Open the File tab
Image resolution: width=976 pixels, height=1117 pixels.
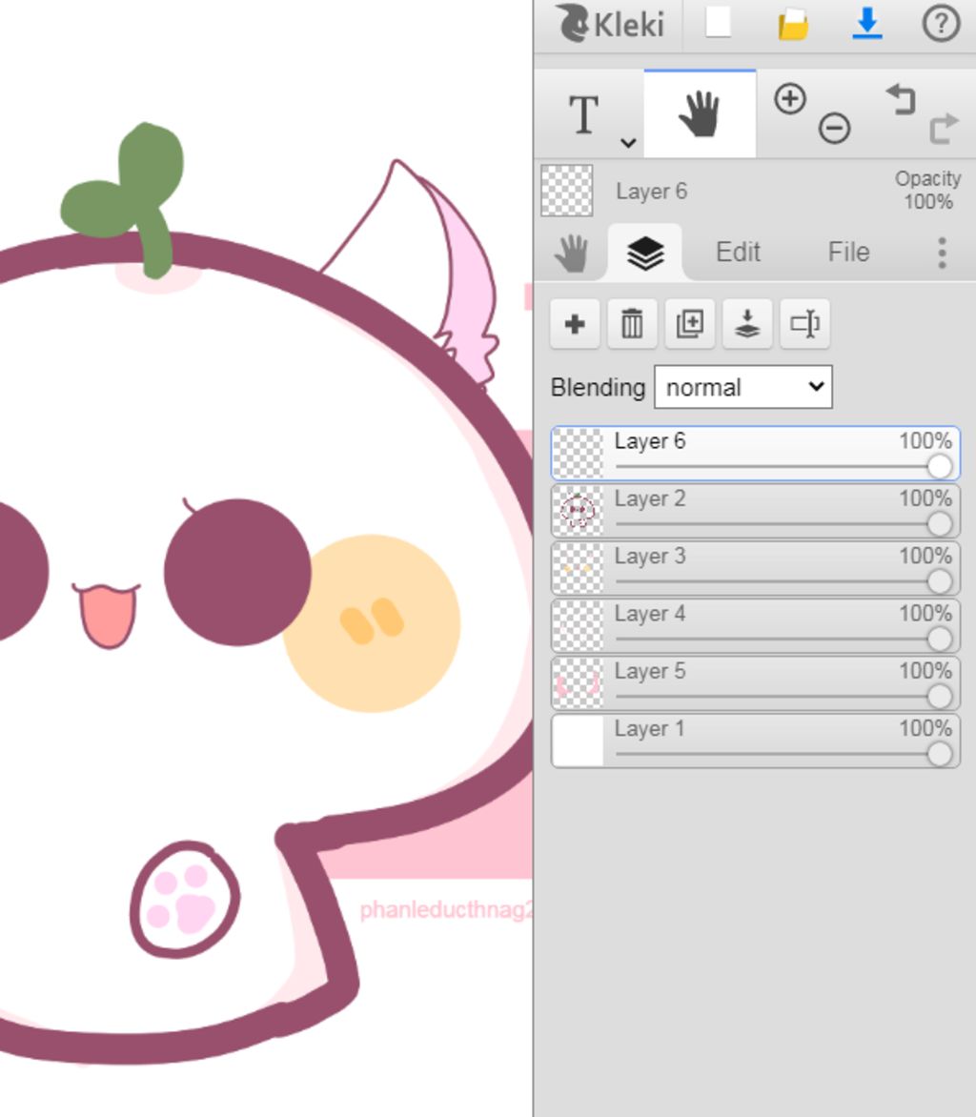click(x=848, y=253)
